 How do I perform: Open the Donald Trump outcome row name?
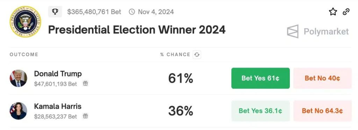[58, 74]
